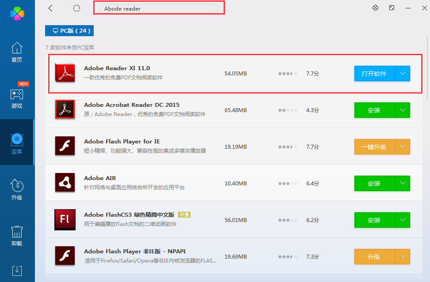Click the 7.3分 rating of Flash Player NPAPI
430x282 pixels.
(x=312, y=257)
